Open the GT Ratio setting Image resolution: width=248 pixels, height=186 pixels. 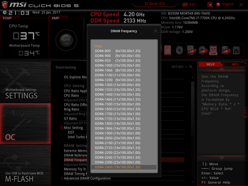click(x=70, y=118)
